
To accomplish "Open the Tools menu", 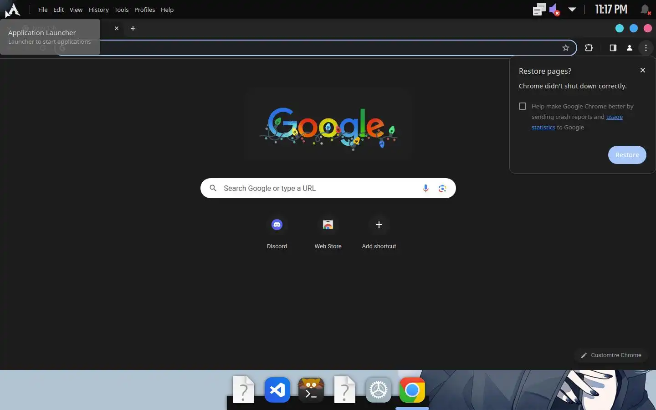I will pyautogui.click(x=121, y=10).
